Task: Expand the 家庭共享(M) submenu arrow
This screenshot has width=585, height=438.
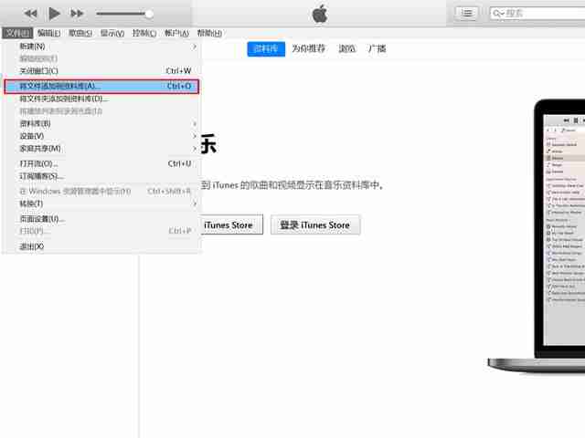Action: click(195, 149)
